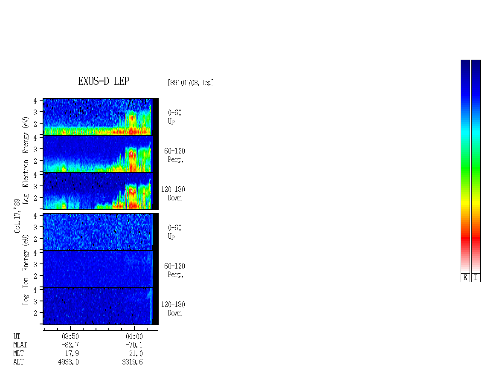Click the 04:00 UT time label

[134, 336]
